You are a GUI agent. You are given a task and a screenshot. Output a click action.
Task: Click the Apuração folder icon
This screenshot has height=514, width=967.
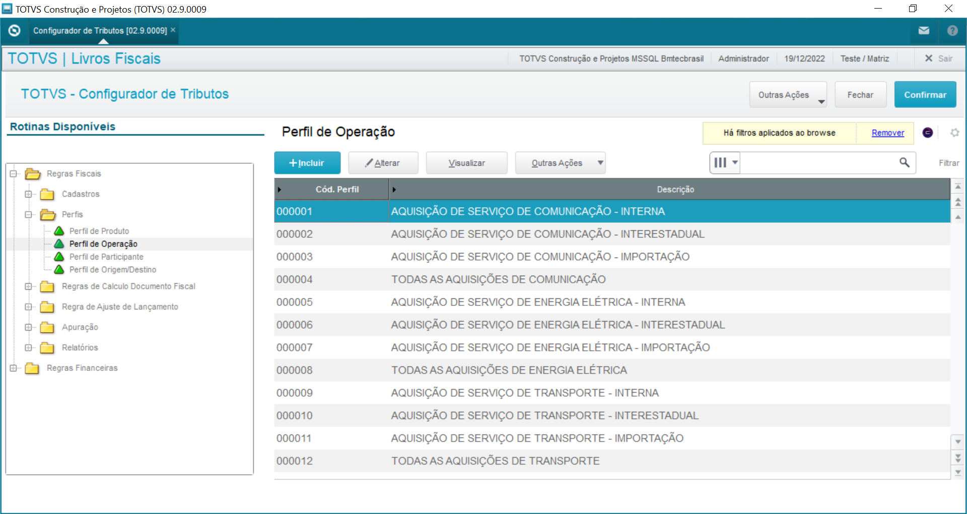click(x=47, y=328)
